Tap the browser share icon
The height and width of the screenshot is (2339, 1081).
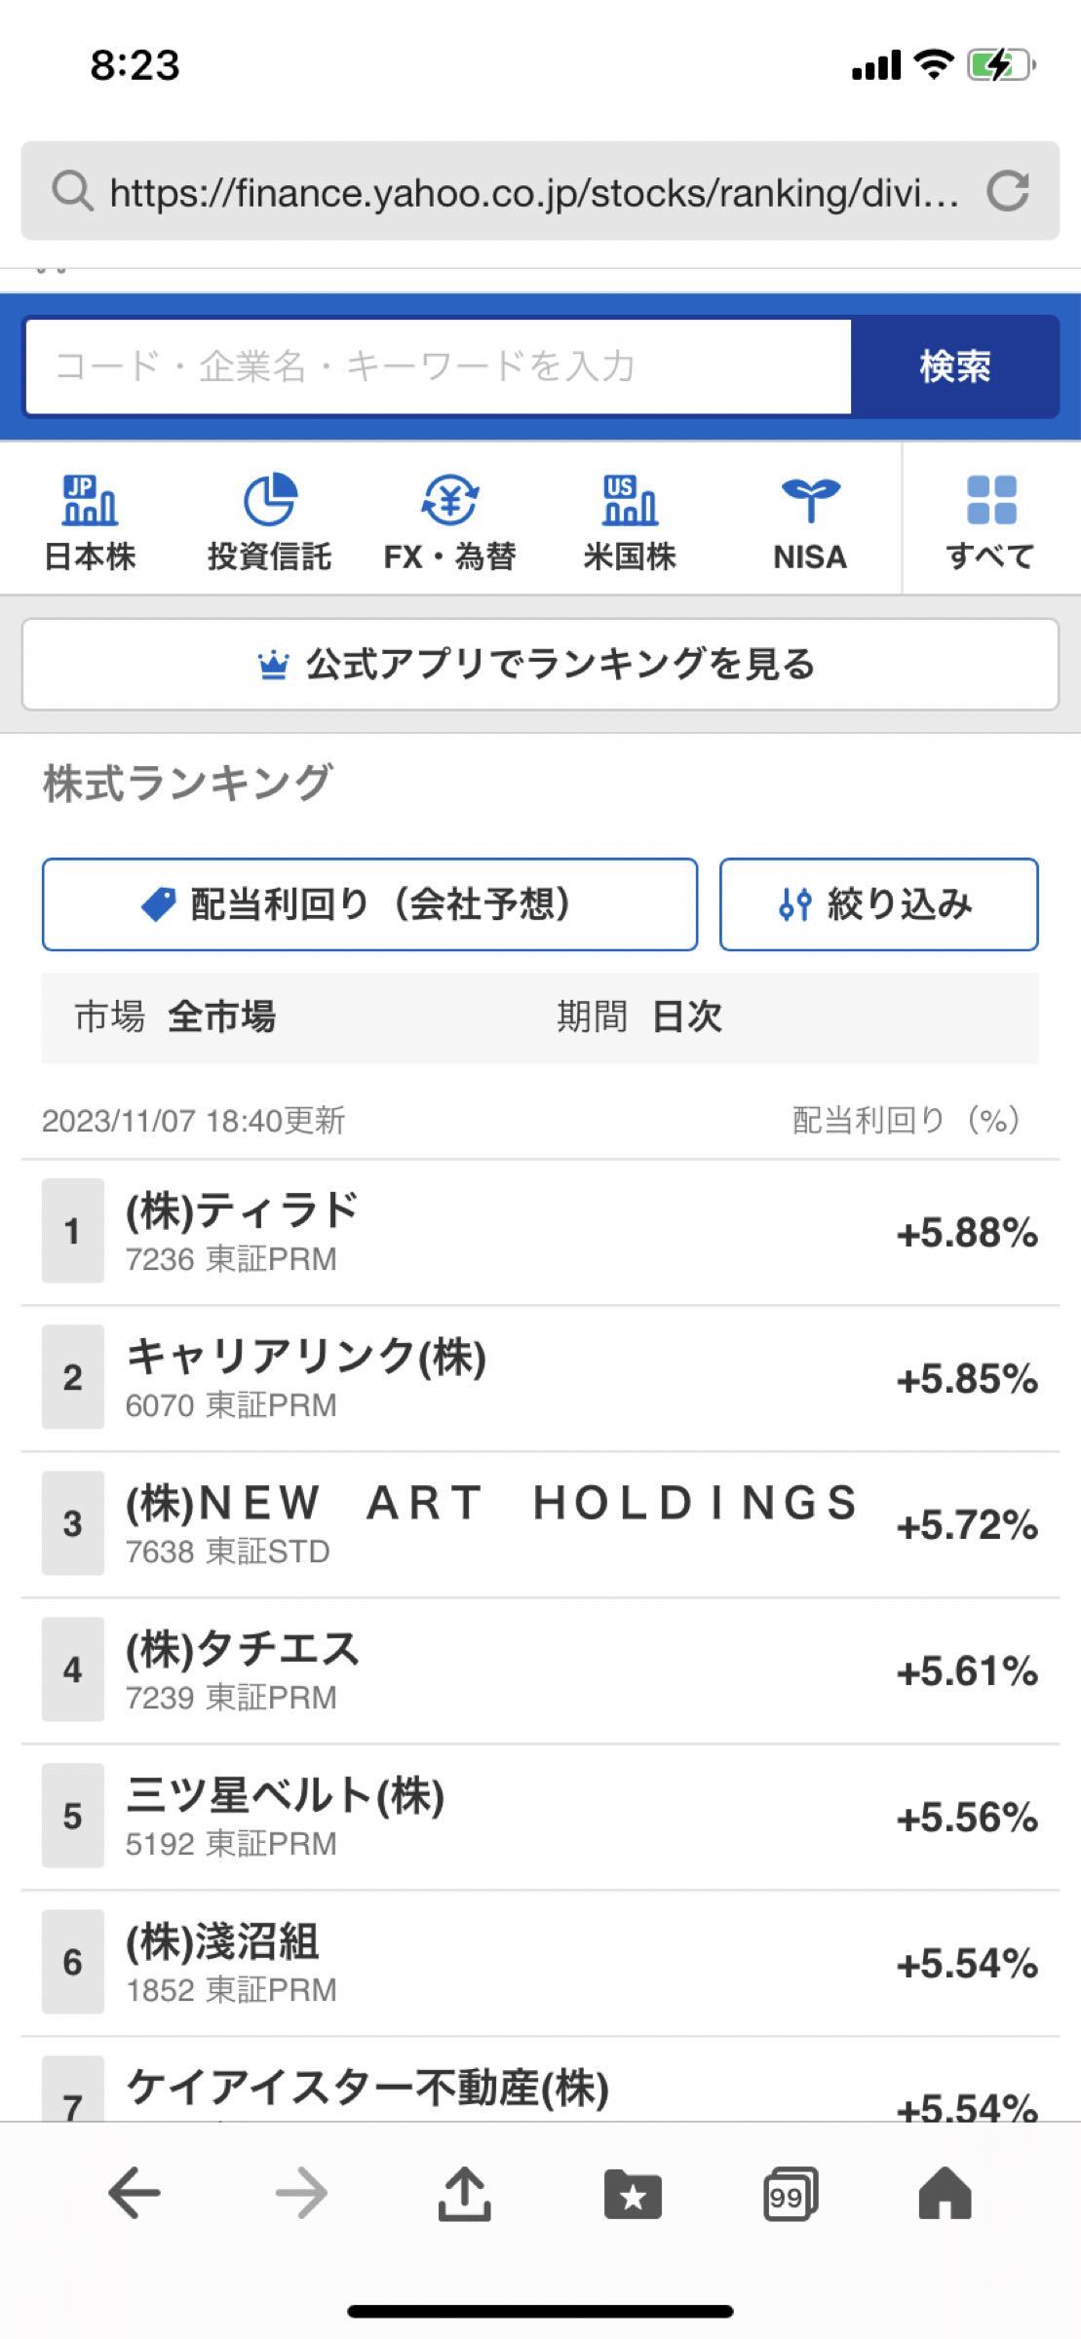click(x=464, y=2195)
